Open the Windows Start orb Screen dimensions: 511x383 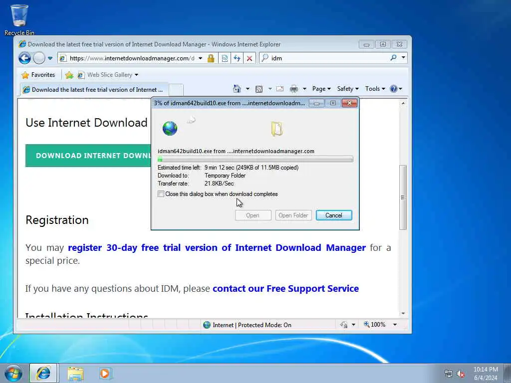pos(13,373)
